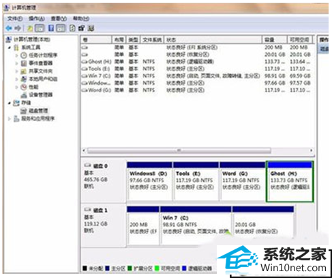Open the View menu
The width and height of the screenshot is (332, 278).
tap(59, 18)
